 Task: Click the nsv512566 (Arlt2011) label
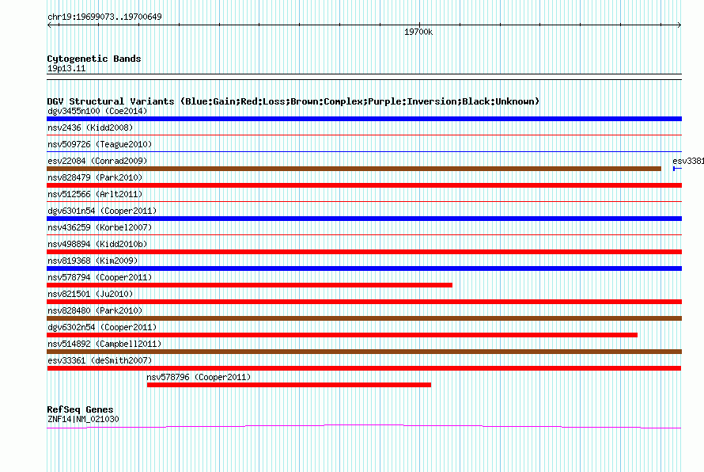tap(95, 194)
